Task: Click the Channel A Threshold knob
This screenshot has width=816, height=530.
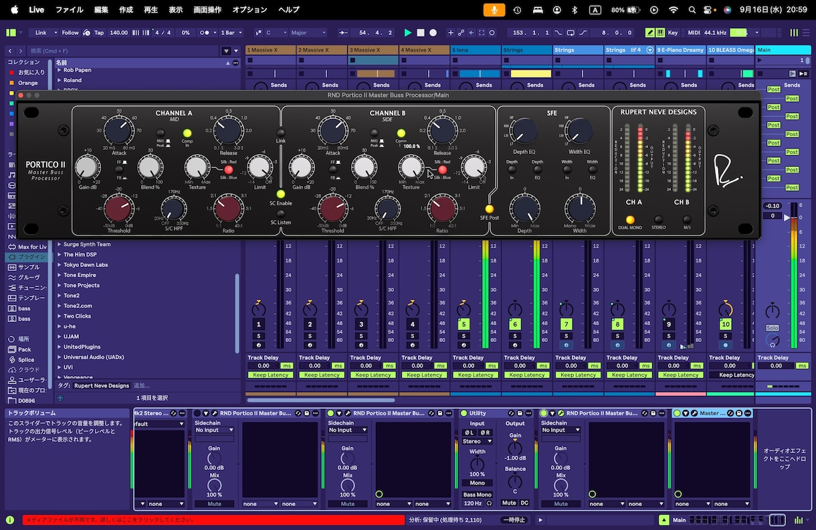Action: click(118, 209)
